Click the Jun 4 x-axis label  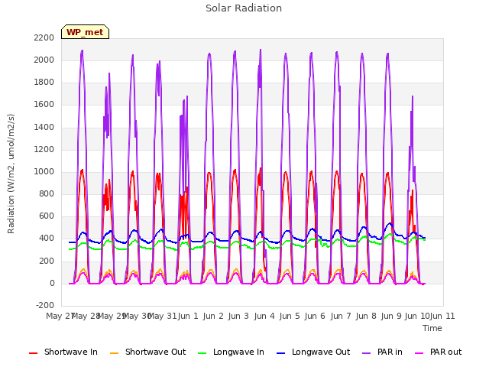click(x=264, y=316)
